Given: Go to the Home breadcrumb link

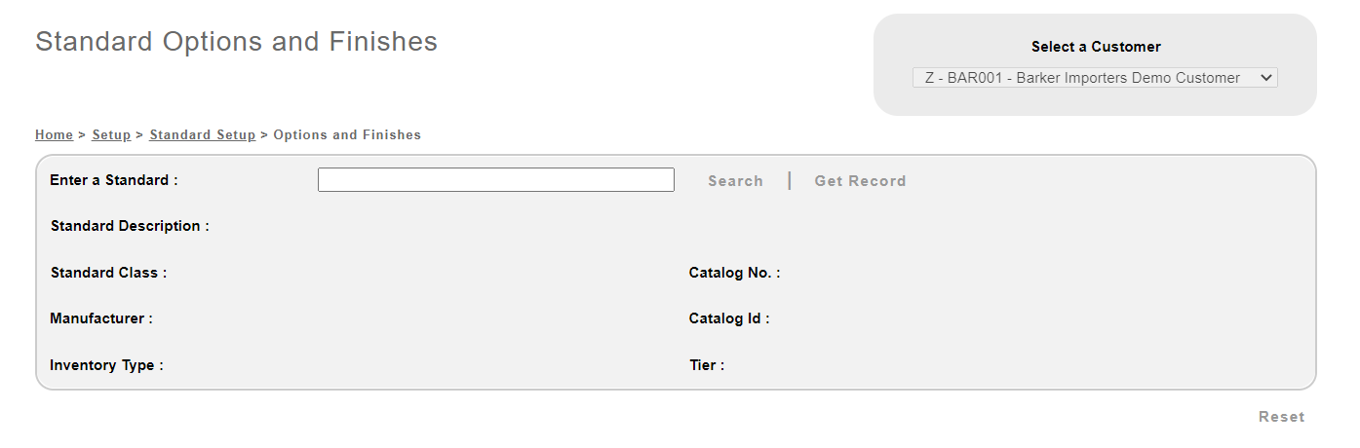Looking at the screenshot, I should coord(54,135).
